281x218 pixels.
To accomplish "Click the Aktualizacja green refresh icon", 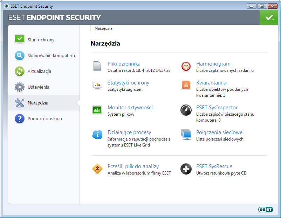I will click(x=20, y=71).
